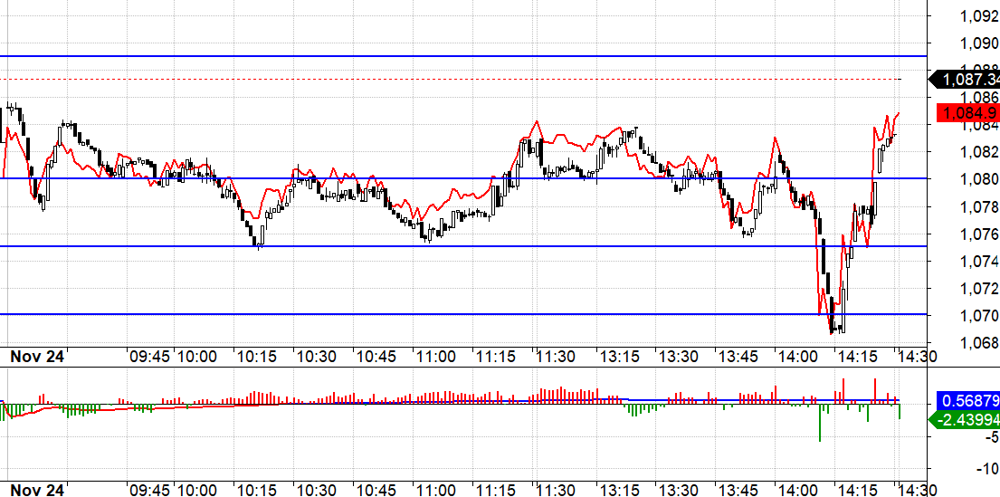
Task: Click the red dashed price line
Action: click(x=450, y=79)
